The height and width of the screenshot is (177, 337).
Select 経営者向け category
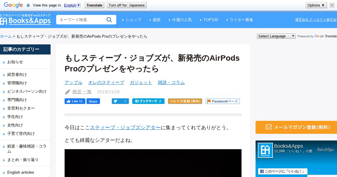[17, 75]
